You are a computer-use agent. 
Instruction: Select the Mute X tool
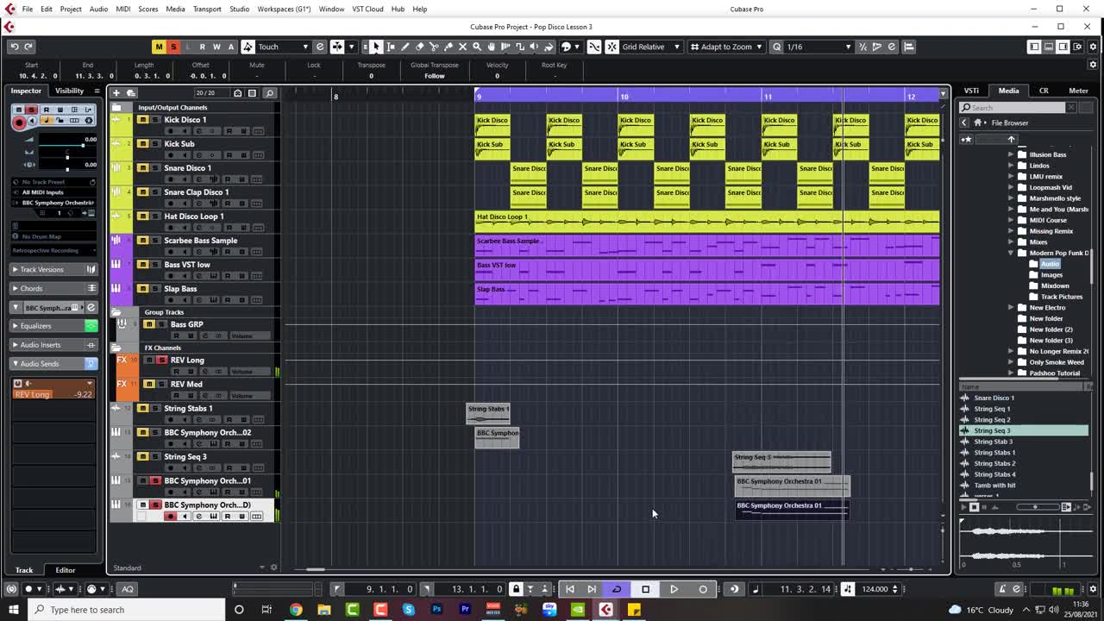tap(462, 47)
